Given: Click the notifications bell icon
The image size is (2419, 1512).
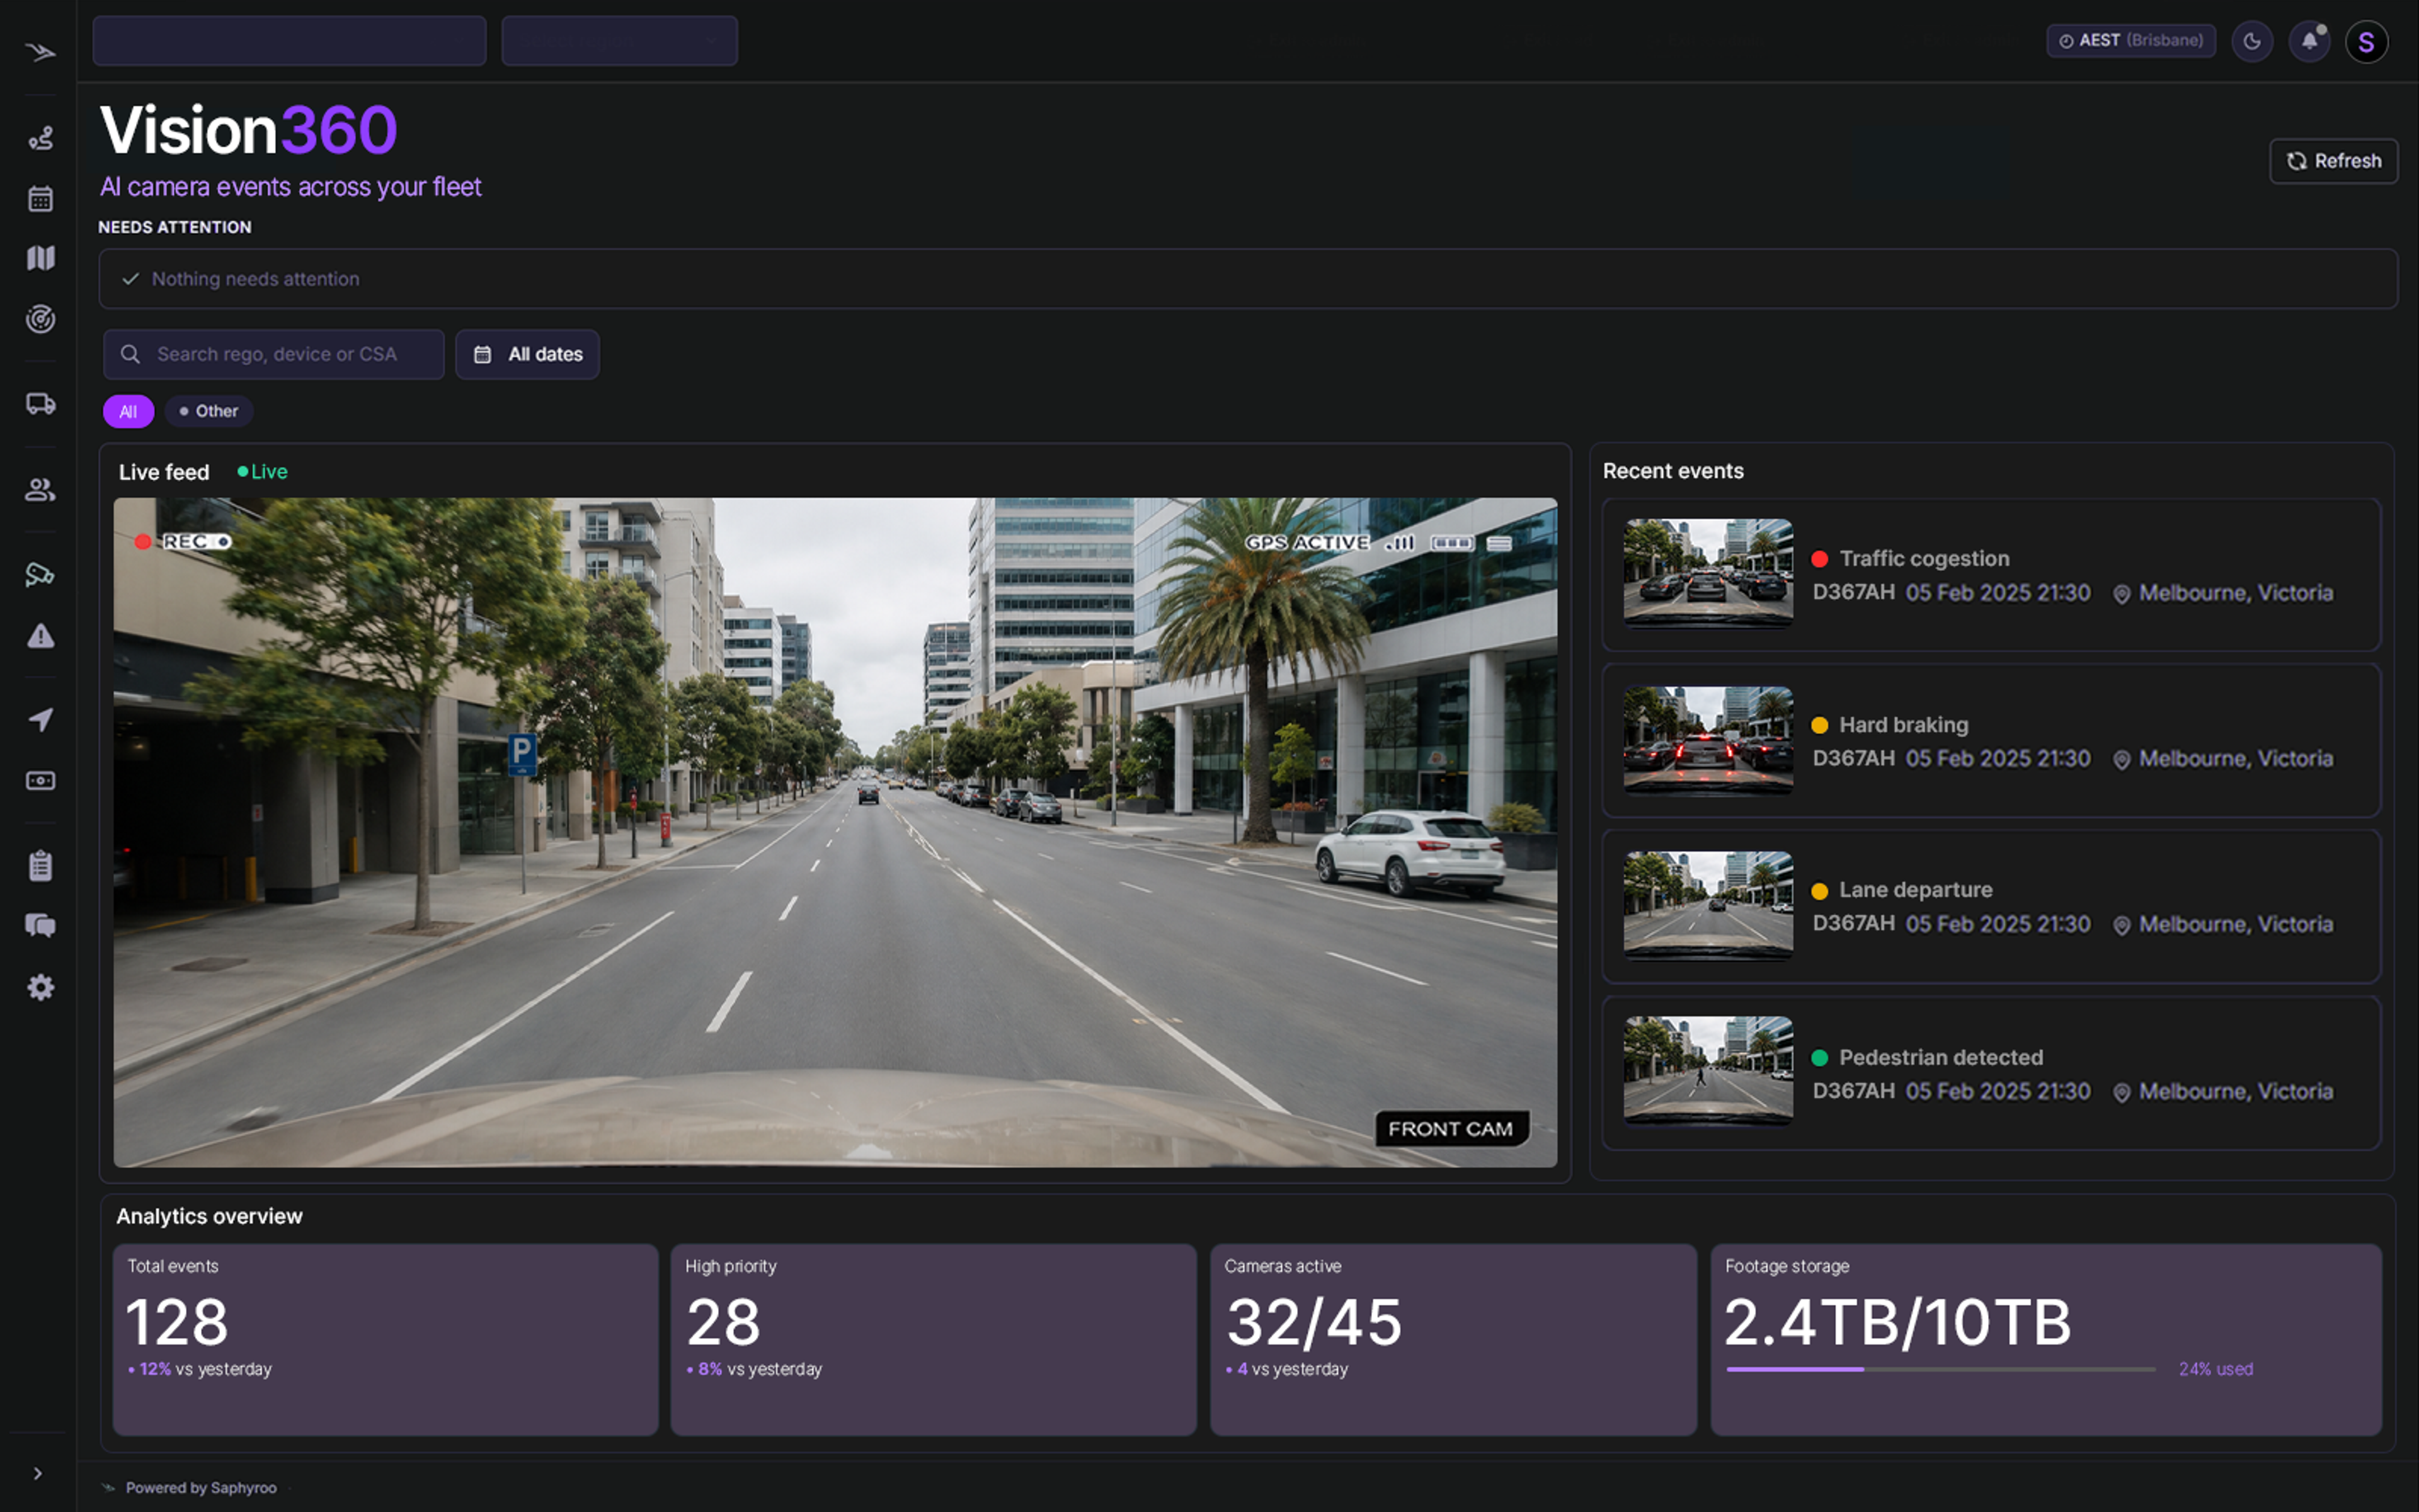Looking at the screenshot, I should click(2309, 41).
